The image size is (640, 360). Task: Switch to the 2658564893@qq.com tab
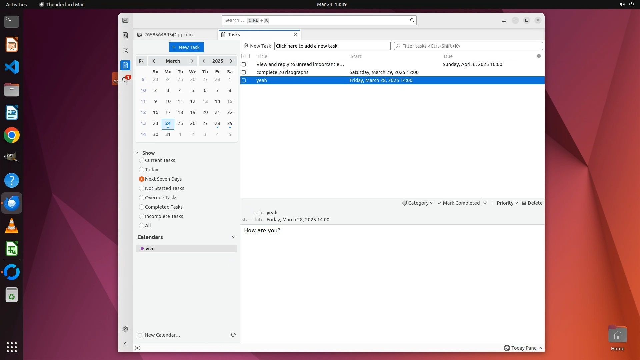(x=168, y=35)
